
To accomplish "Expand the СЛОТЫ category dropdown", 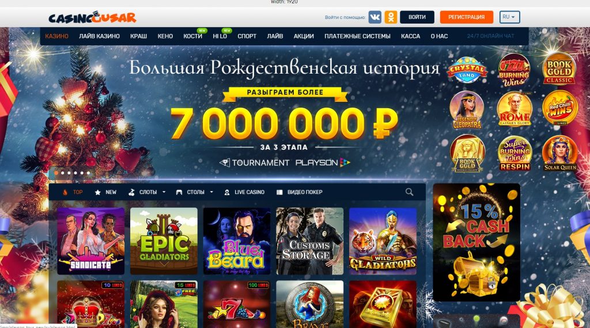I will pos(147,192).
